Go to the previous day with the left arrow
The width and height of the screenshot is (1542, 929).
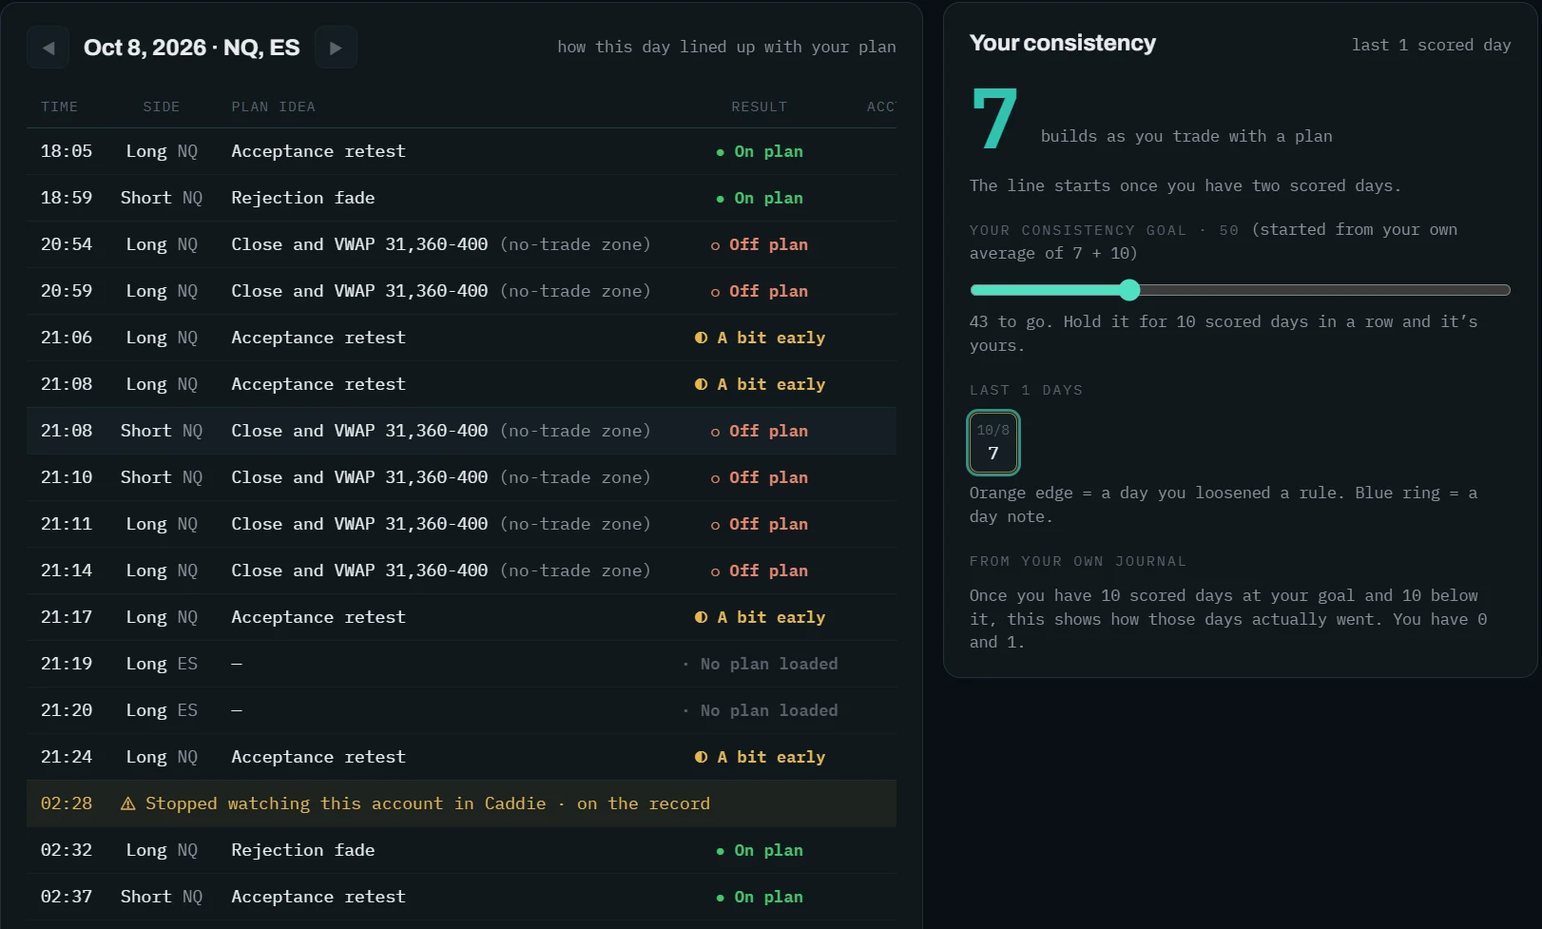click(48, 48)
